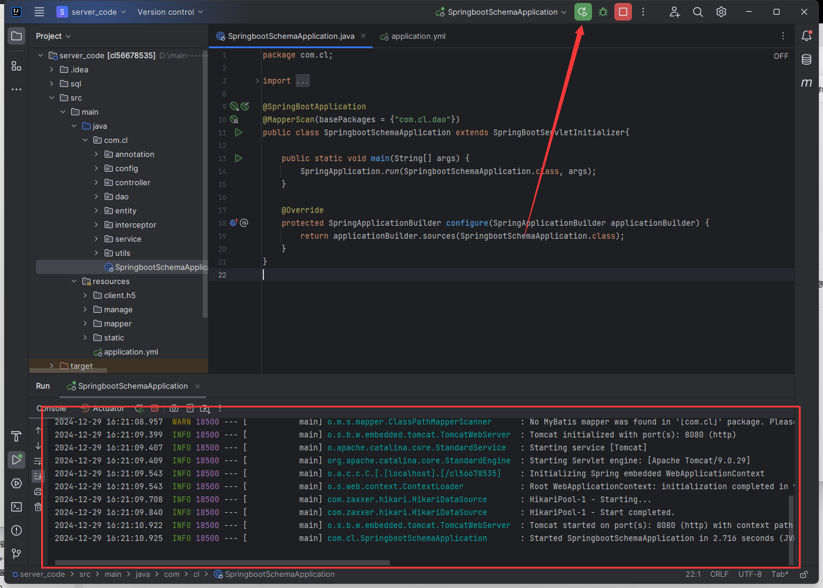Screen dimensions: 823x588
Task: Expand the controller package
Action: coord(96,182)
